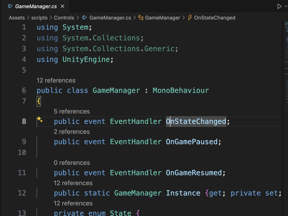
Task: Click EventHandler type on line 9
Action: coord(136,142)
